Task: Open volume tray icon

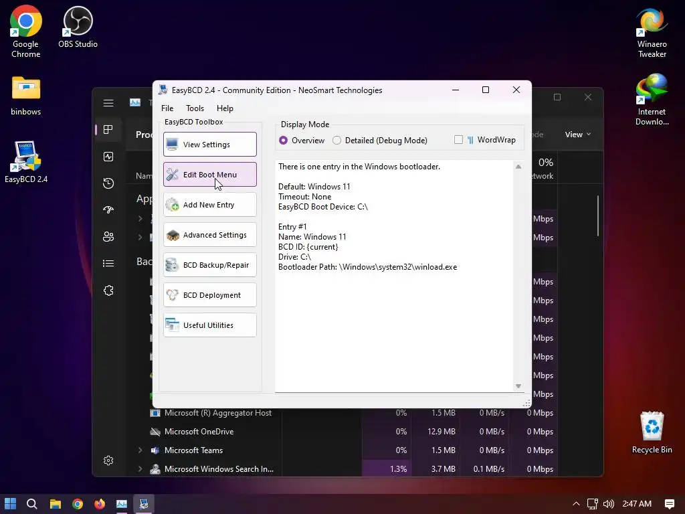Action: pos(608,504)
